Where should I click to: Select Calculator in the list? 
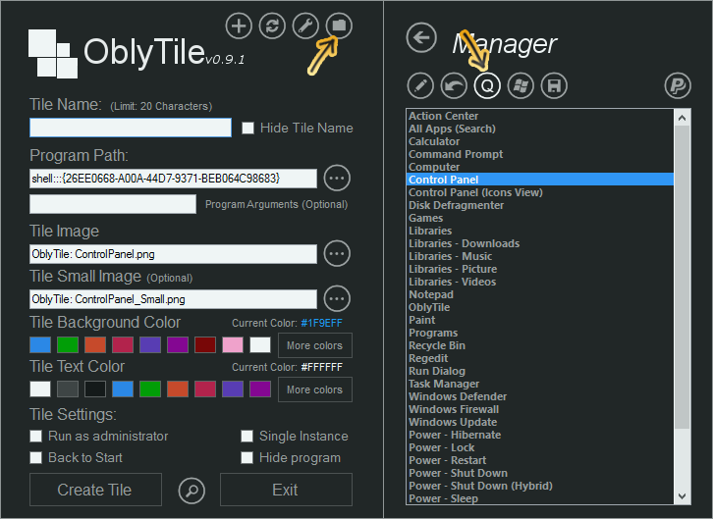pyautogui.click(x=540, y=141)
